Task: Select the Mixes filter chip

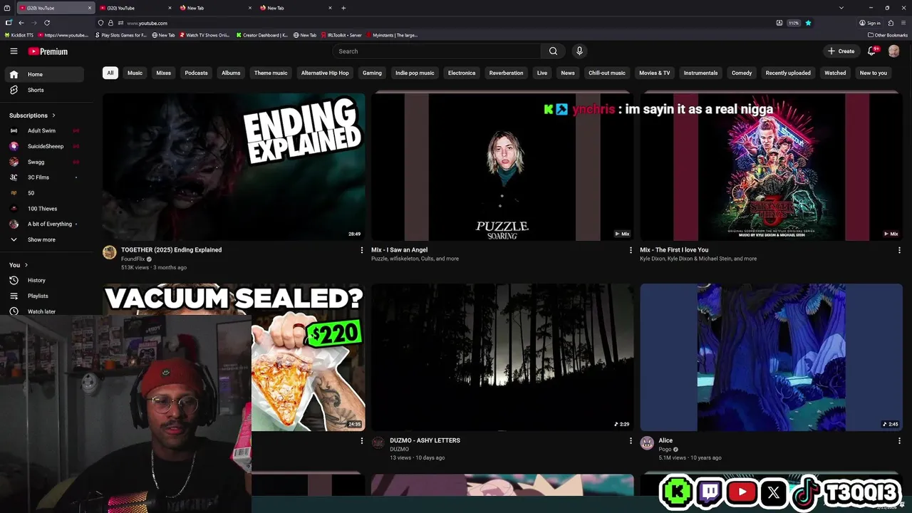Action: point(163,73)
